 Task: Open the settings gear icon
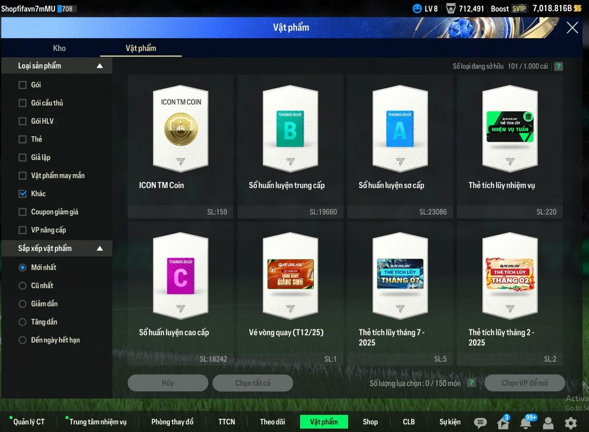pyautogui.click(x=571, y=423)
